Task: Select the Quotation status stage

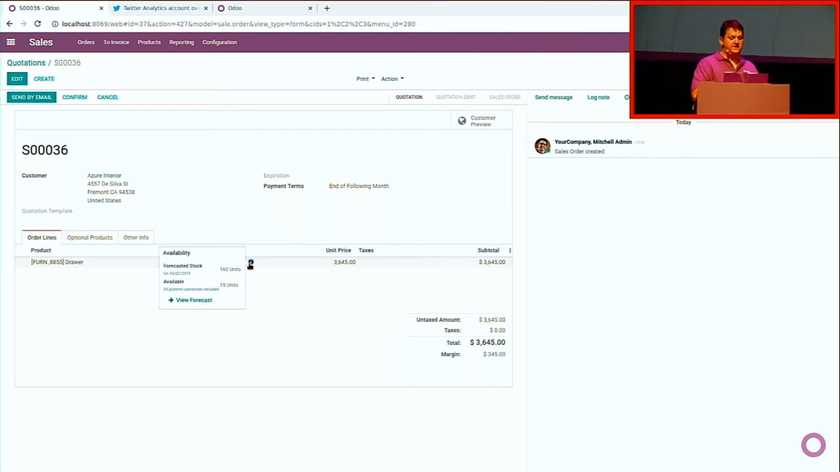Action: (x=409, y=97)
